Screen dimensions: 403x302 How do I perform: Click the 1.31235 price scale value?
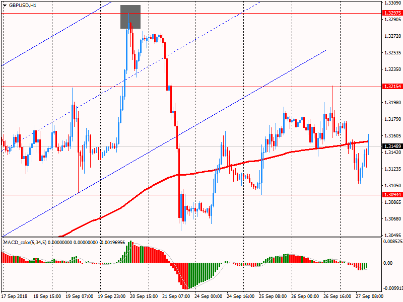point(393,169)
